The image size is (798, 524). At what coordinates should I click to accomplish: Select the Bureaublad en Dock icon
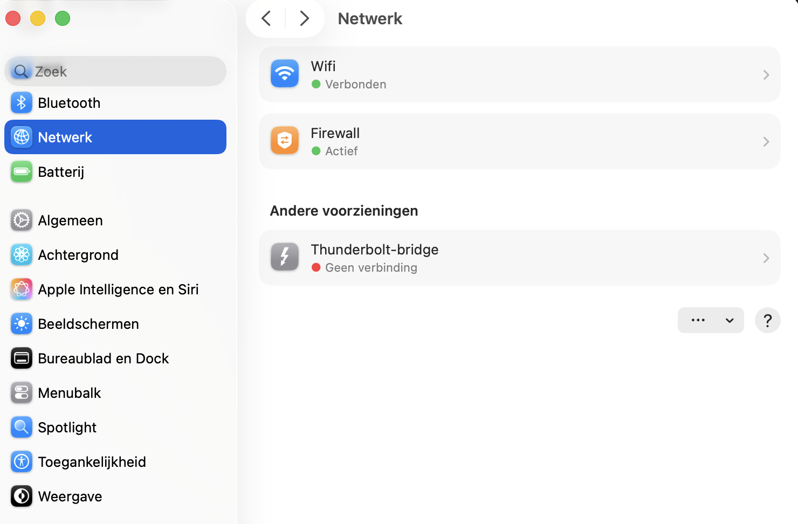(21, 358)
